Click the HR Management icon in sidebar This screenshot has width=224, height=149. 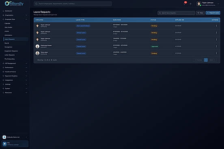3,63
